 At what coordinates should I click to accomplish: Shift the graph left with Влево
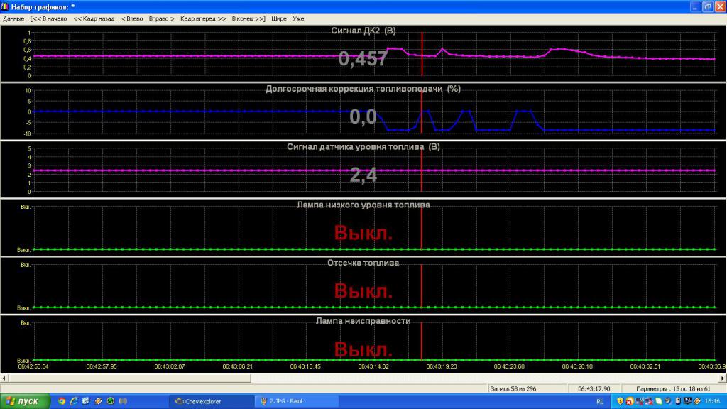click(x=132, y=18)
